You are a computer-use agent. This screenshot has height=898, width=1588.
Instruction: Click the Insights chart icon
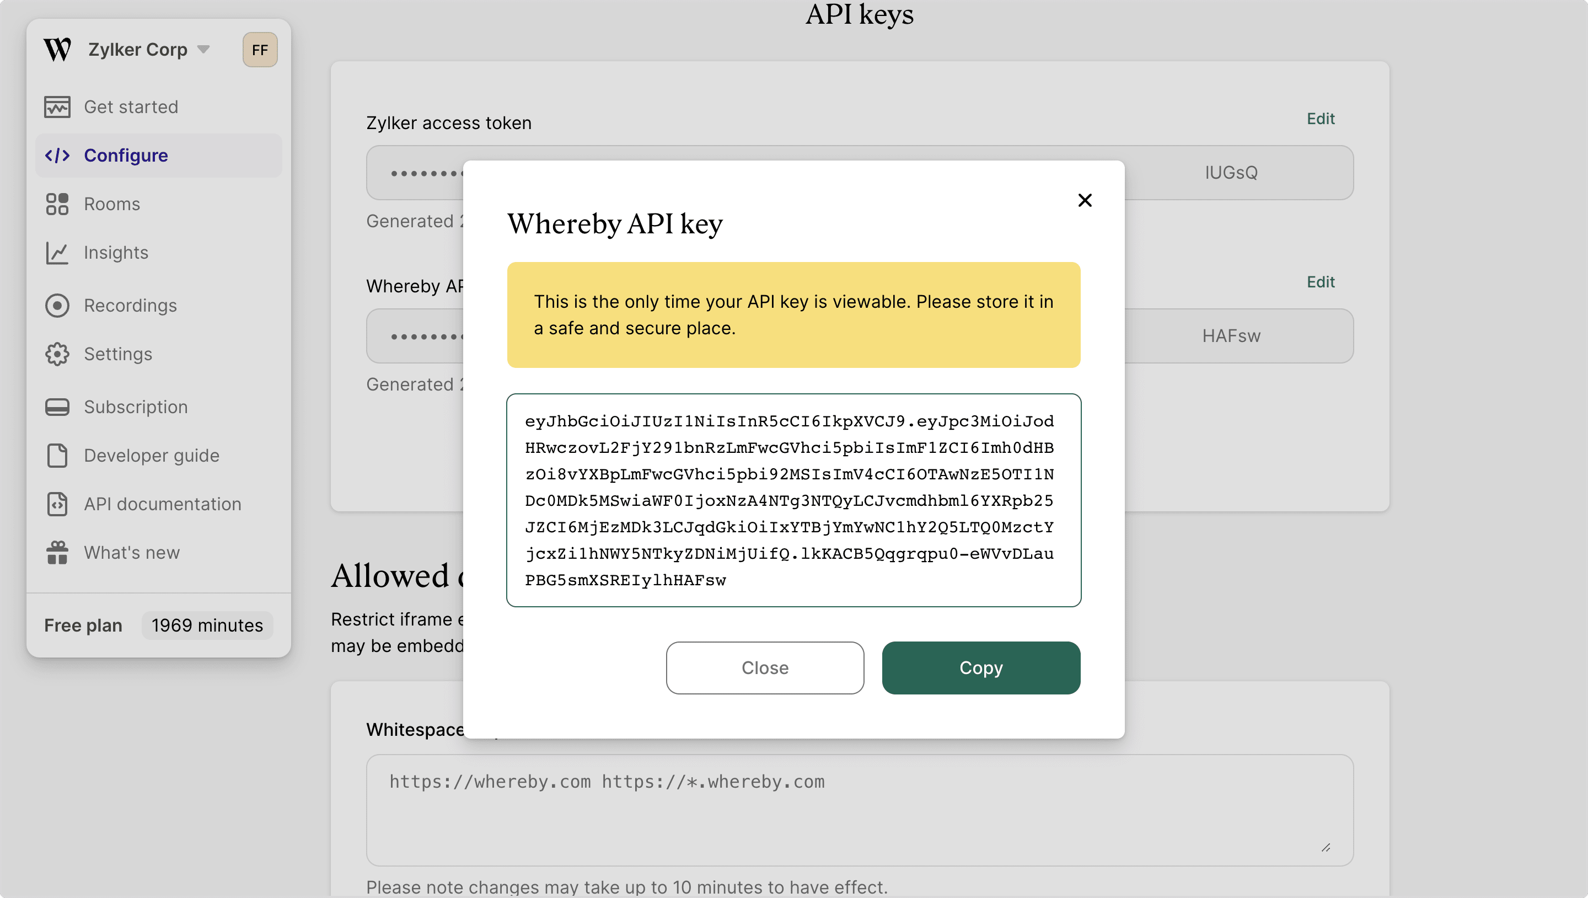[x=57, y=253]
